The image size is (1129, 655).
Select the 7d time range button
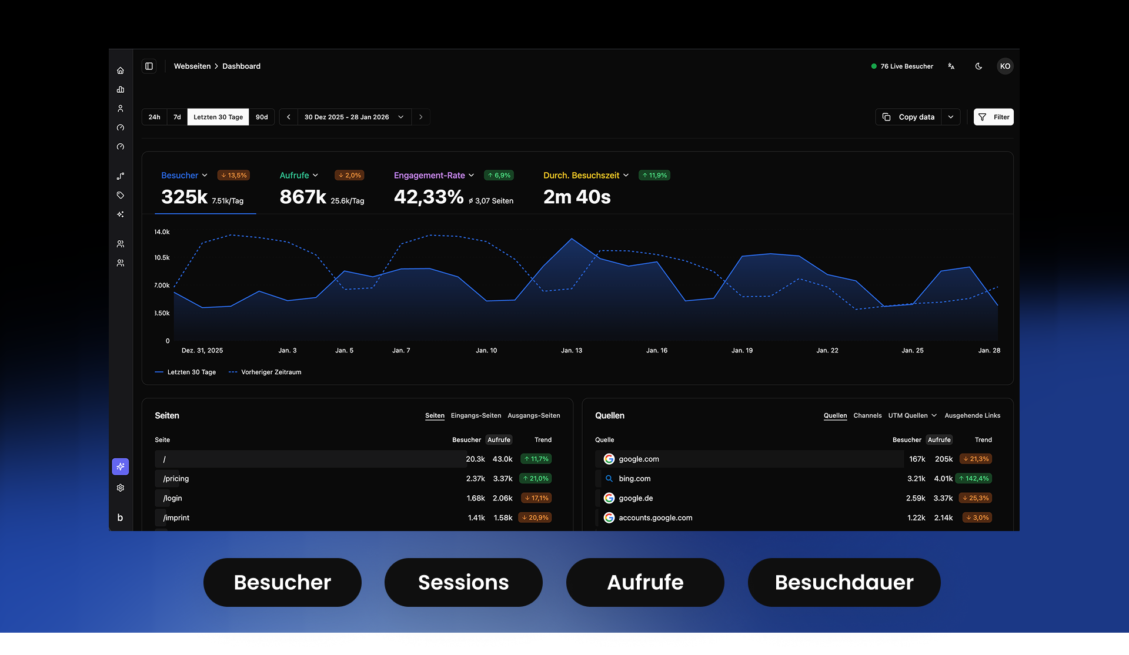tap(177, 117)
